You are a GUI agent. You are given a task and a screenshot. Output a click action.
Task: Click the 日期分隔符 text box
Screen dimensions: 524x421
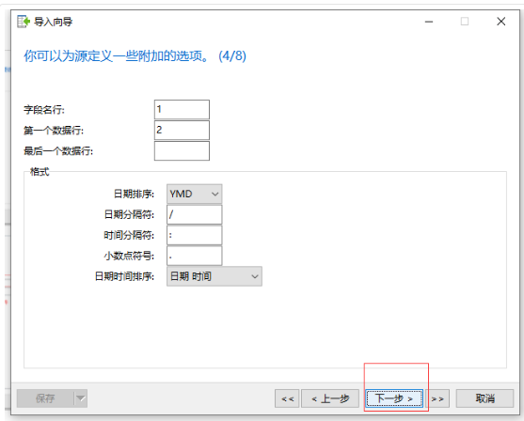pyautogui.click(x=194, y=214)
